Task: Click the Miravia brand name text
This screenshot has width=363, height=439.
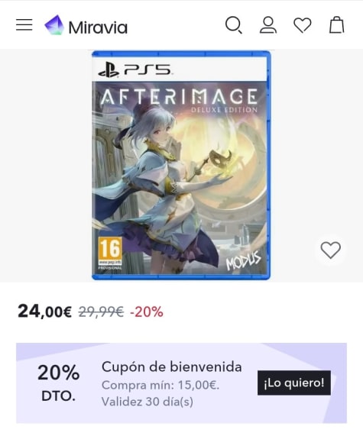Action: (98, 27)
